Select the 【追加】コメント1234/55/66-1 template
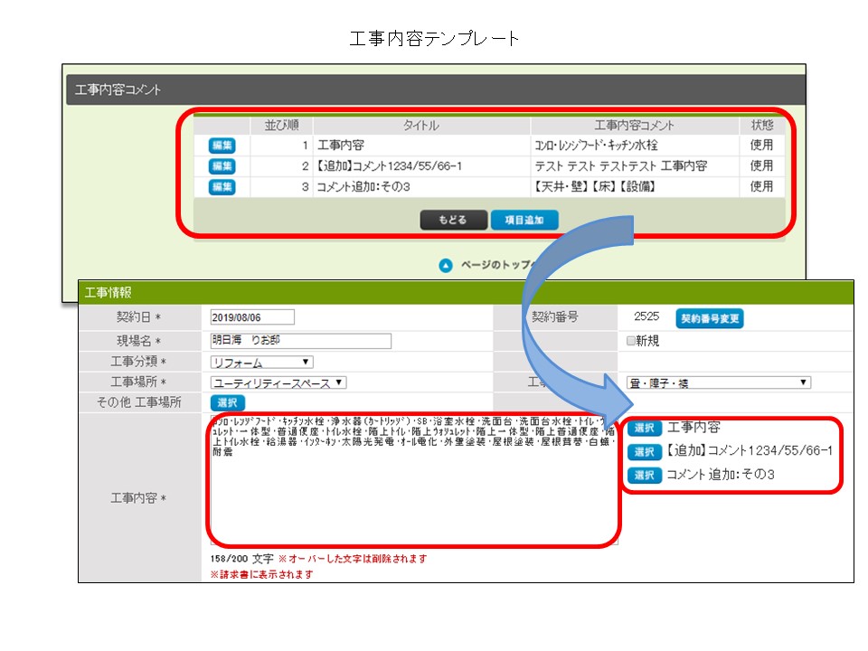This screenshot has height=651, width=868. (644, 451)
